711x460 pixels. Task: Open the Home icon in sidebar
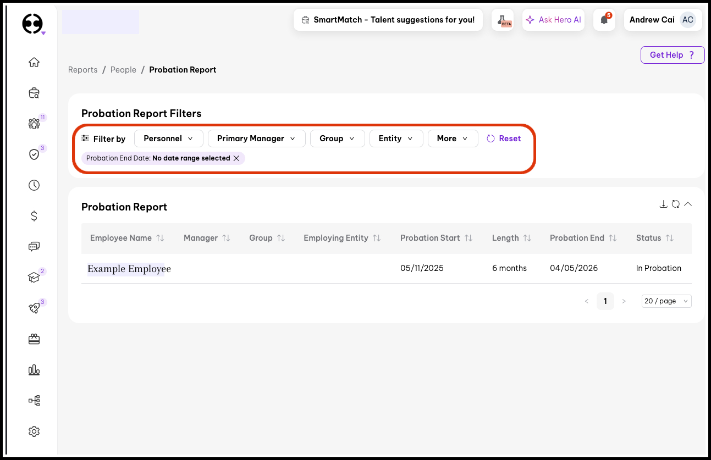(34, 62)
